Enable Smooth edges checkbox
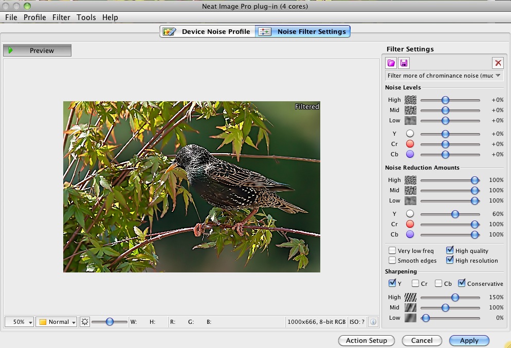 (x=392, y=260)
